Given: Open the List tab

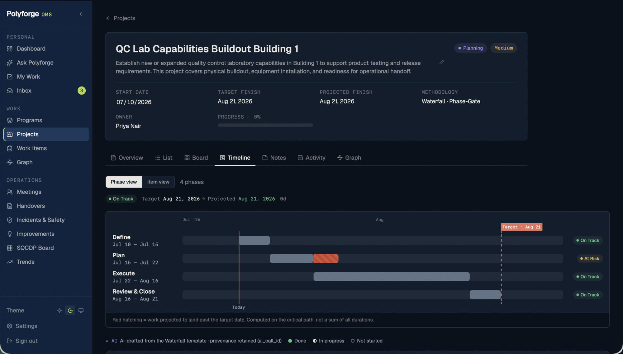Looking at the screenshot, I should click(x=164, y=158).
